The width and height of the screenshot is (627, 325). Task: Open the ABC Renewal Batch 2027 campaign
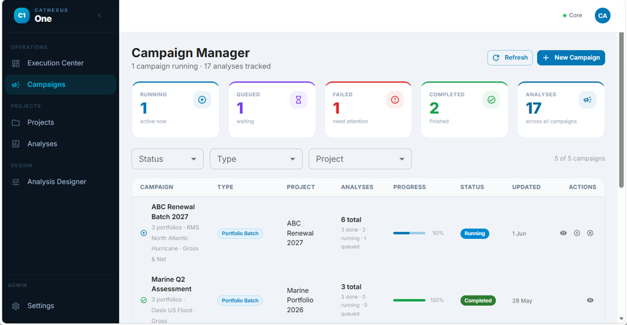point(173,211)
